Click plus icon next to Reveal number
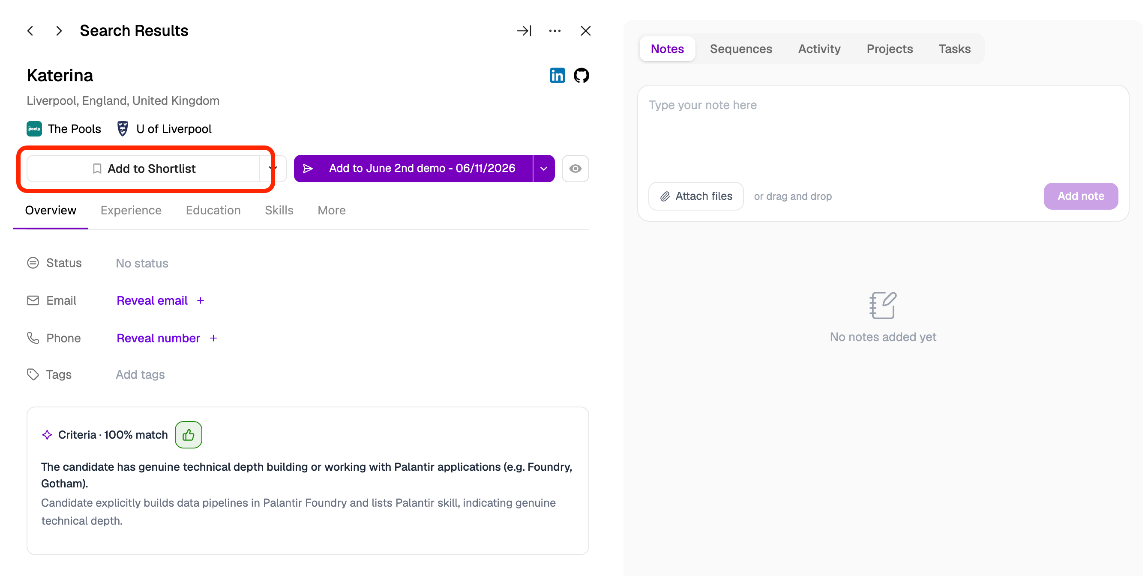The width and height of the screenshot is (1145, 576). 213,338
